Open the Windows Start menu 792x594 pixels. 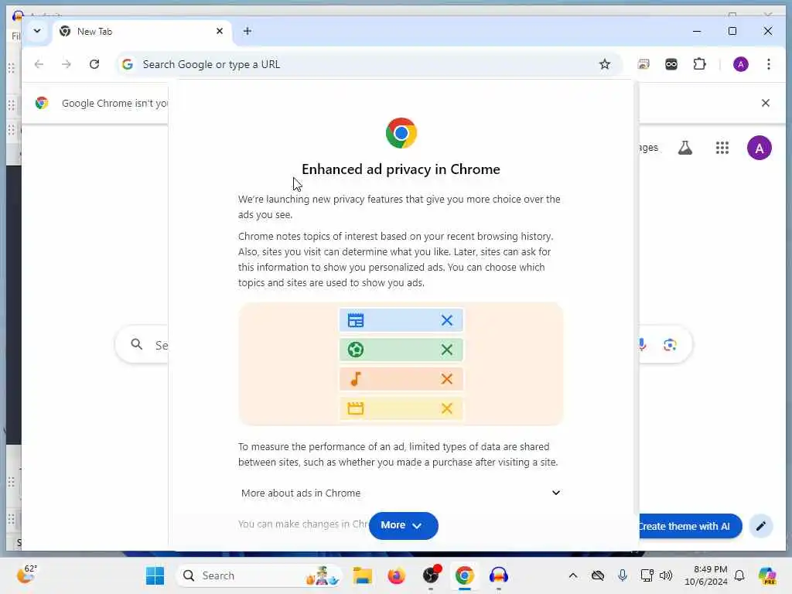click(155, 575)
